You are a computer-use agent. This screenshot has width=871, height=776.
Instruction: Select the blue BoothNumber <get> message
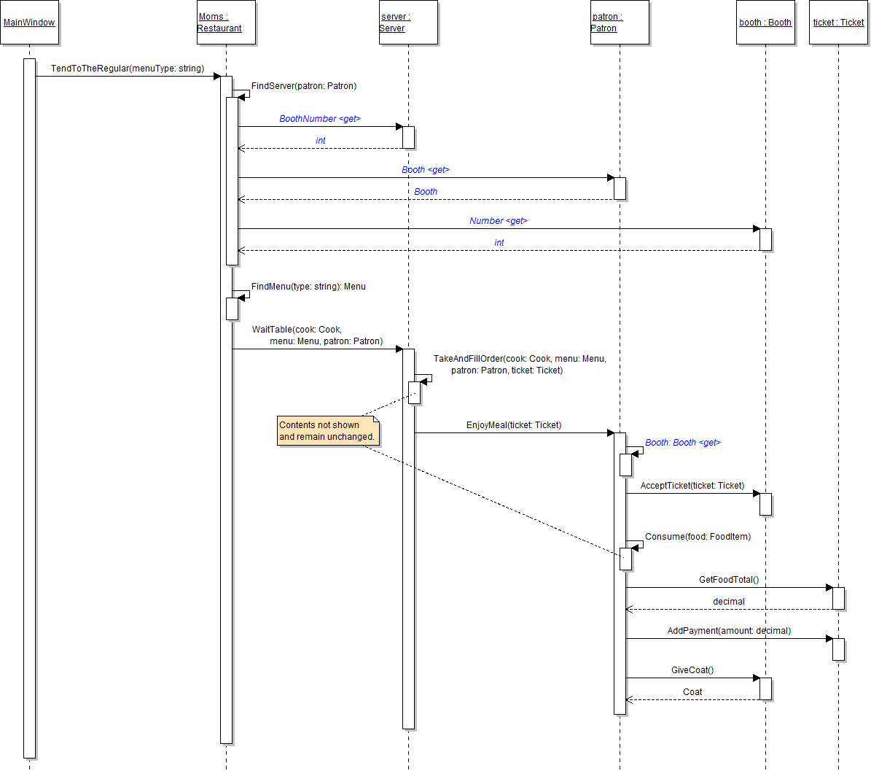click(x=320, y=119)
